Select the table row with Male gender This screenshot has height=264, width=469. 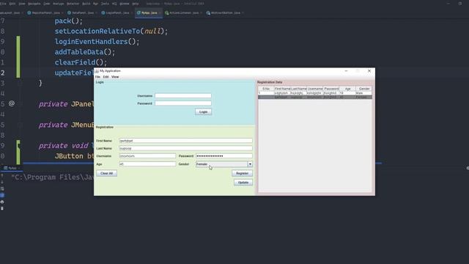pos(315,93)
